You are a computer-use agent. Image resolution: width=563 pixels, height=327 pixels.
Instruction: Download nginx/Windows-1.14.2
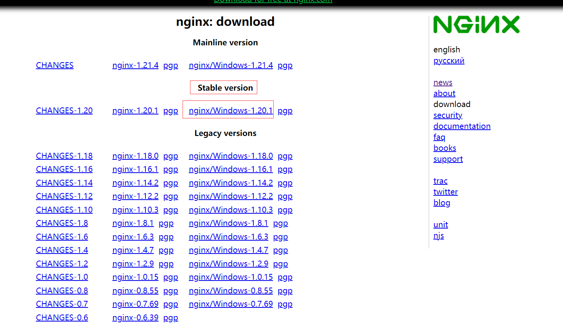231,183
